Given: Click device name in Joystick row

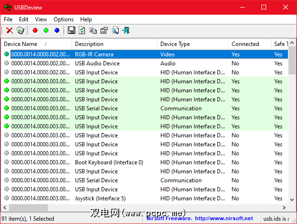Looking at the screenshot, I should coord(40,198).
